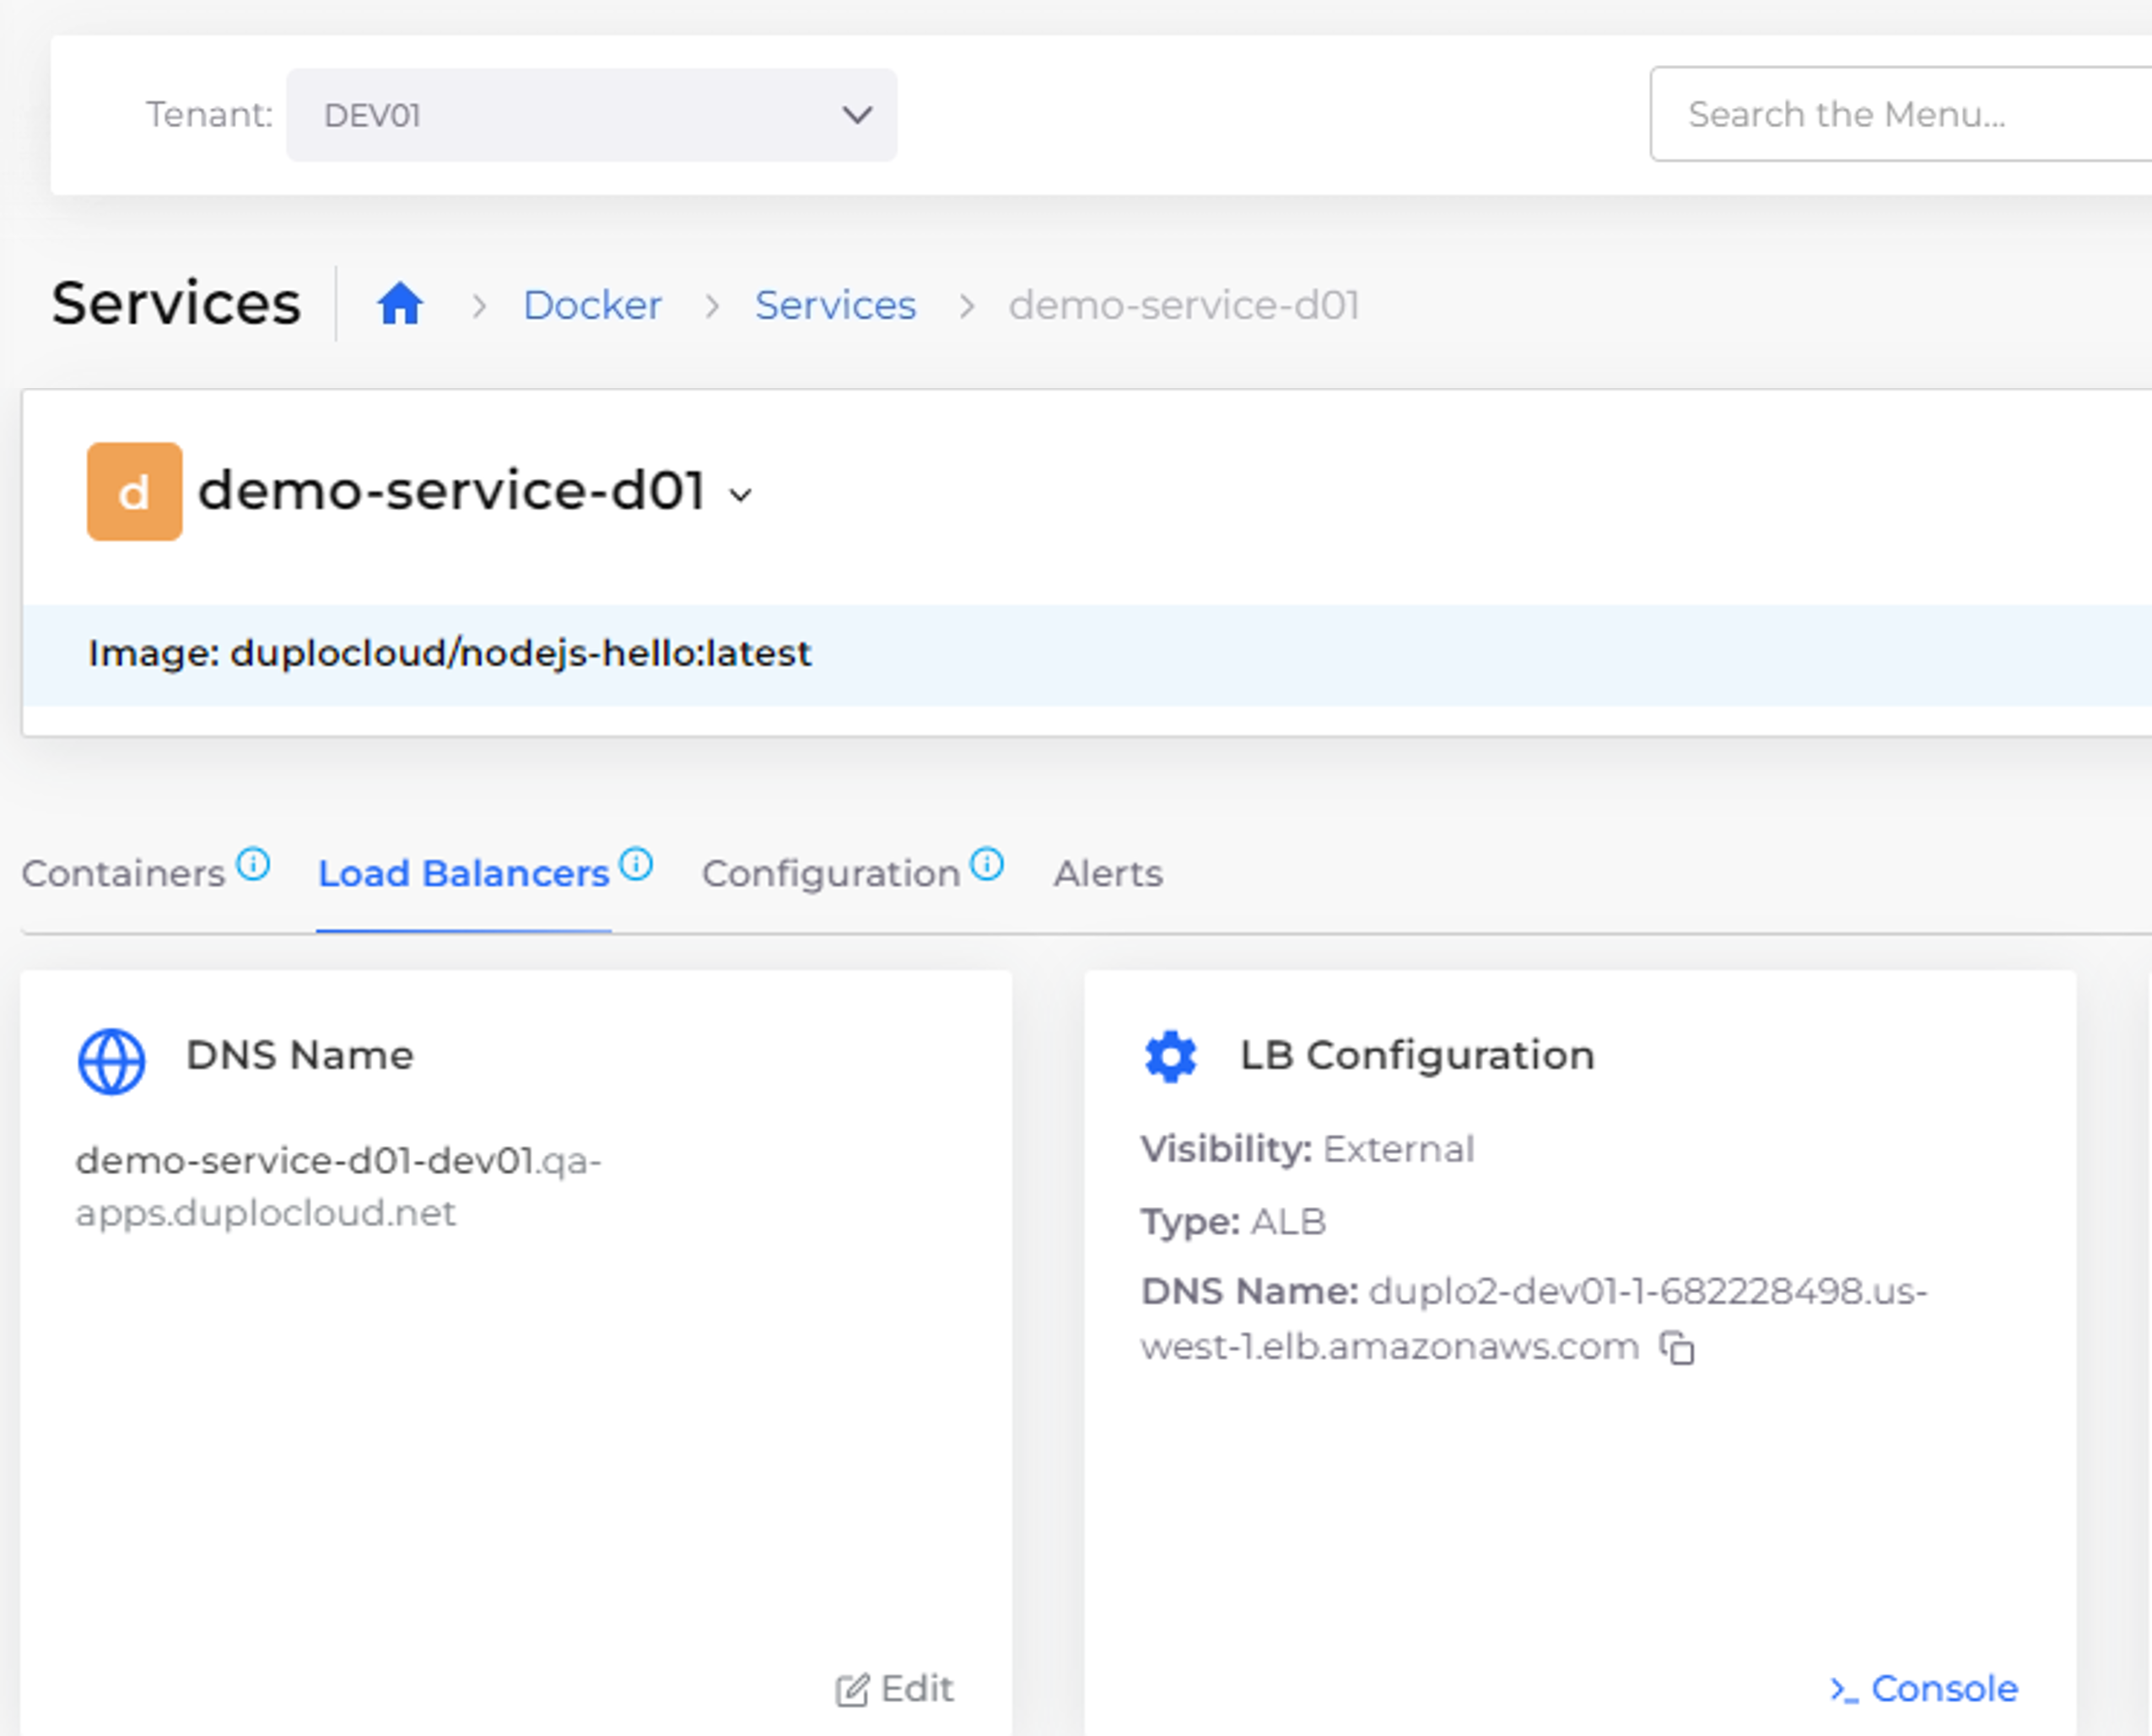2152x1736 pixels.
Task: Switch to the Alerts tab
Action: pos(1108,873)
